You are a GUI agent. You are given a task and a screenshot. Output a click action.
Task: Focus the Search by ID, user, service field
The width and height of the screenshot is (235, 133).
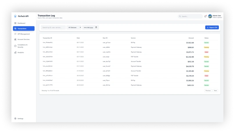click(53, 27)
